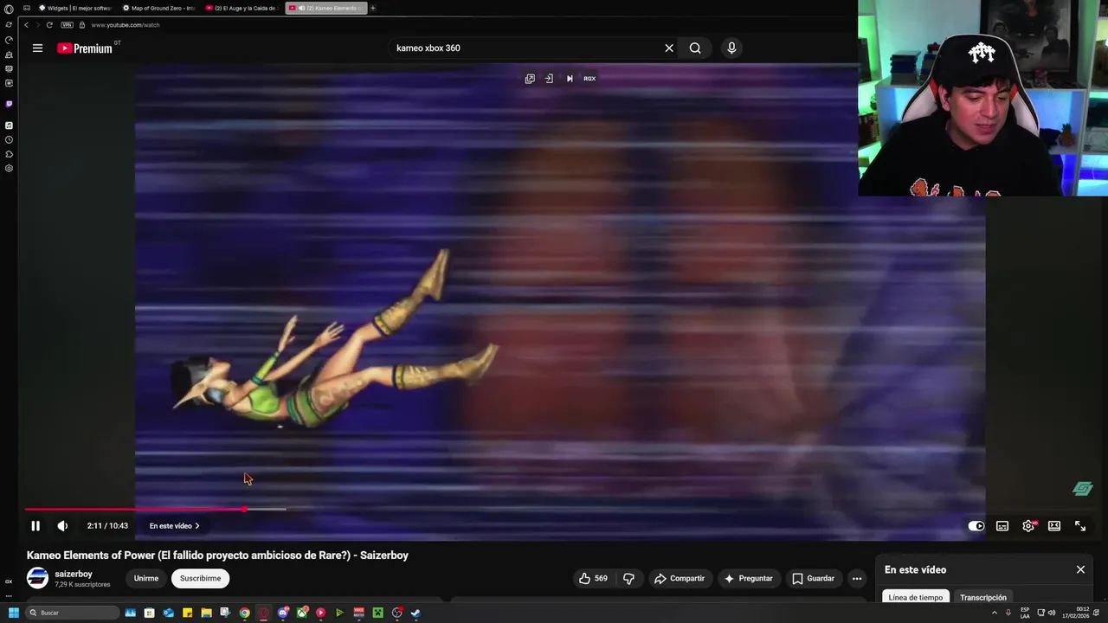Click the detach-to-side icon above the player
This screenshot has height=623, width=1108.
[x=549, y=79]
